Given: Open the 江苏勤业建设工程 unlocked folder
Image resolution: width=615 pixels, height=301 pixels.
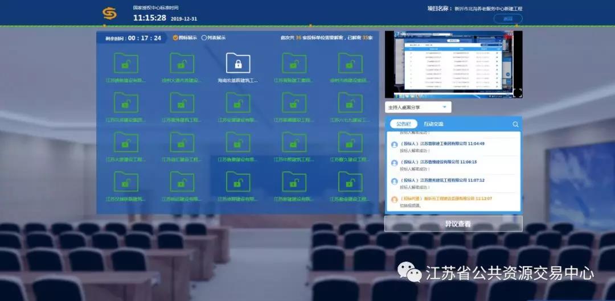Looking at the screenshot, I should 350,182.
